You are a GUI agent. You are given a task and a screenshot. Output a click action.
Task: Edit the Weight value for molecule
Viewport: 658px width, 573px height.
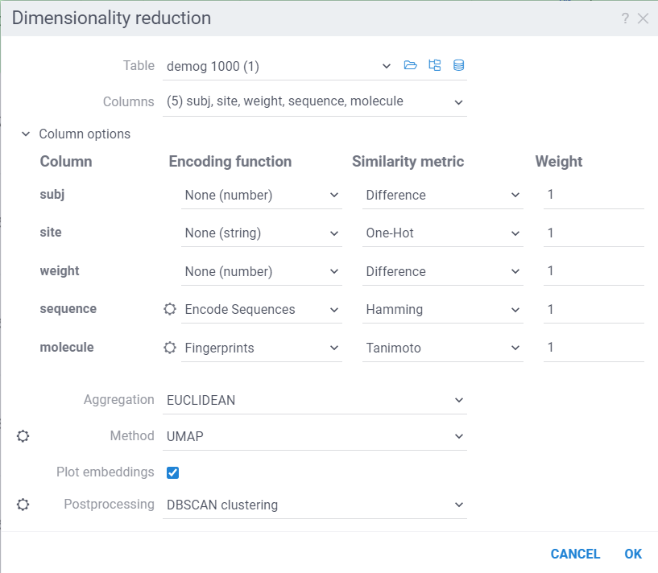594,347
